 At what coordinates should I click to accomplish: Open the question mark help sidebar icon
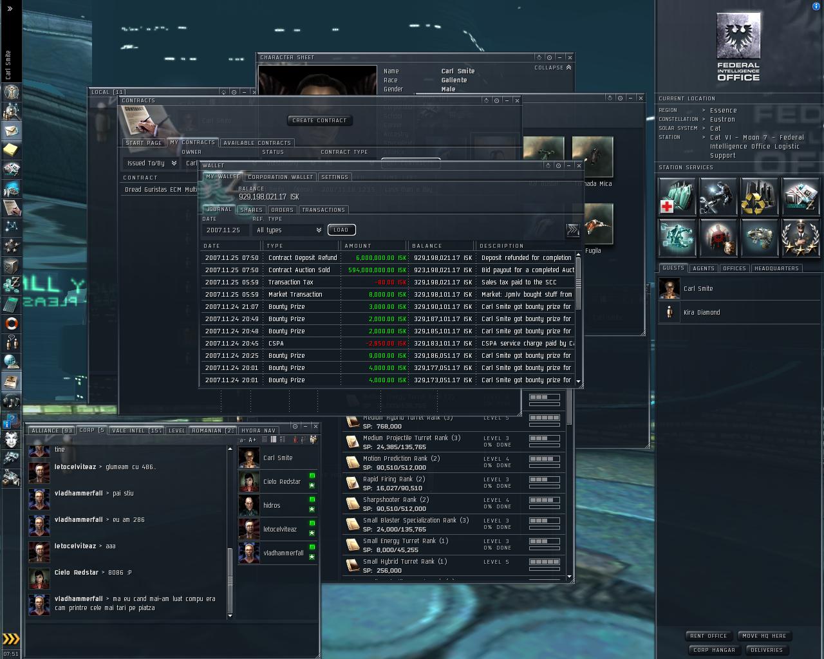[11, 420]
